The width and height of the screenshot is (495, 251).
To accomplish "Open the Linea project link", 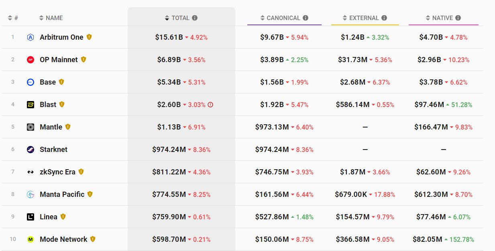I will (49, 217).
